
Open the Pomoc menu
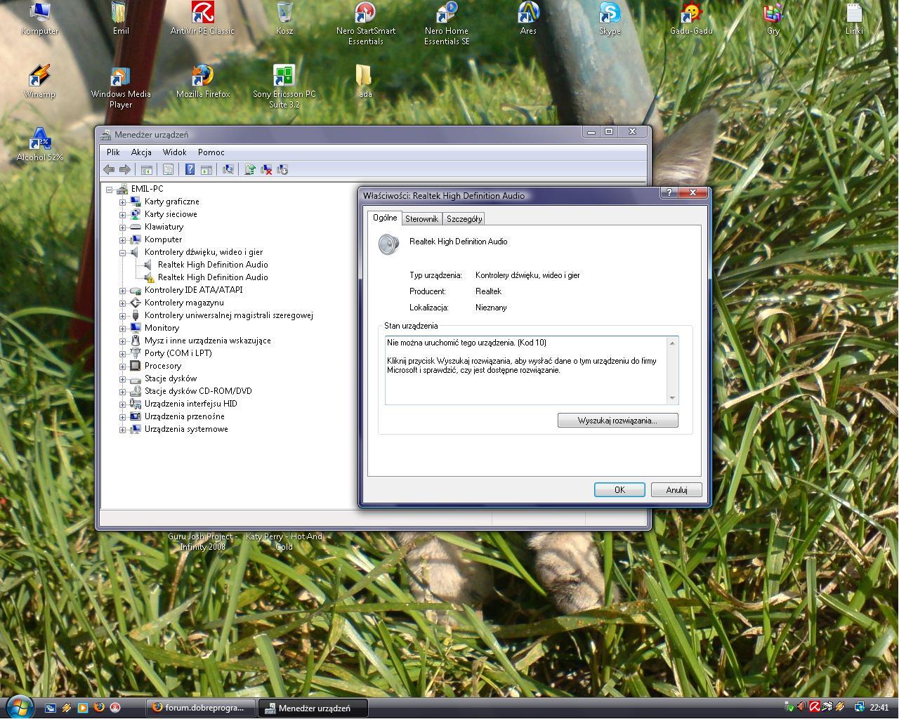tap(211, 152)
